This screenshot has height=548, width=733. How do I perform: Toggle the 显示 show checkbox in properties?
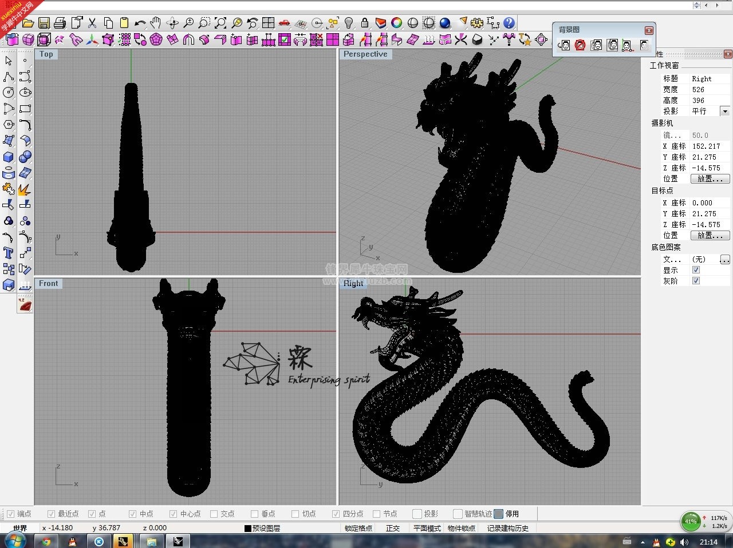point(696,270)
